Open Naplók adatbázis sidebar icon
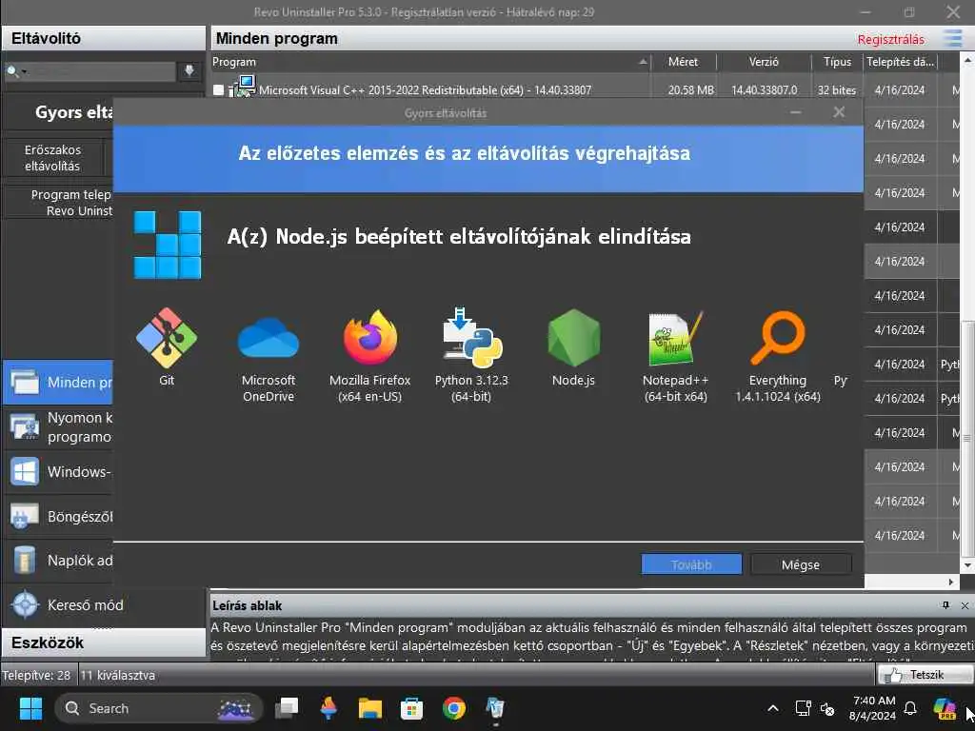This screenshot has width=975, height=731. 25,560
